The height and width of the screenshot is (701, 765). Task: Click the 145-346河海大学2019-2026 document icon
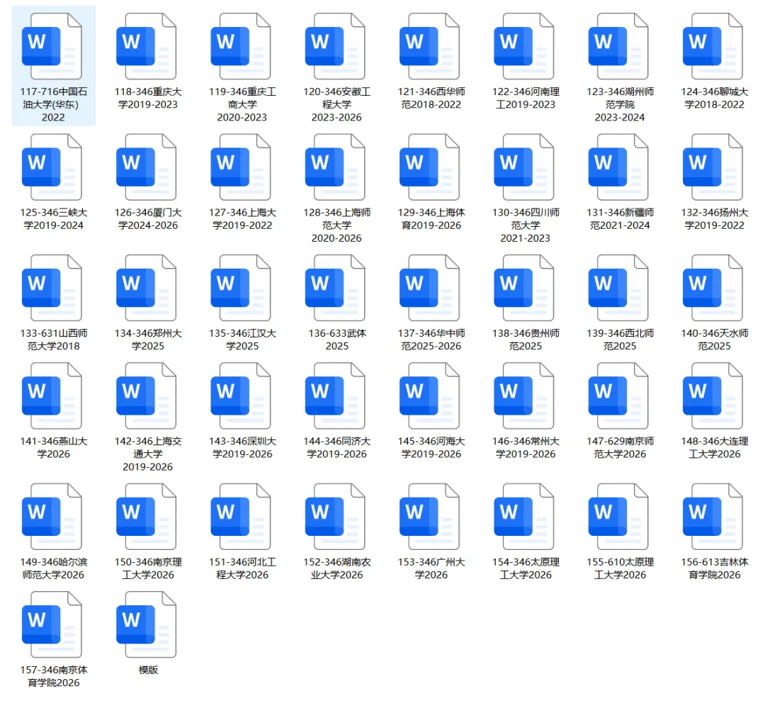click(x=429, y=396)
